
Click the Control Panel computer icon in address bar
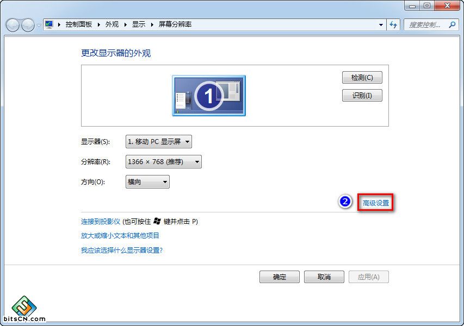[x=49, y=24]
